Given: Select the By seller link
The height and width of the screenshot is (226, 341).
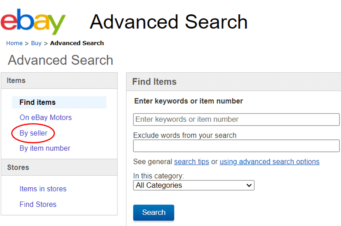Looking at the screenshot, I should 33,133.
